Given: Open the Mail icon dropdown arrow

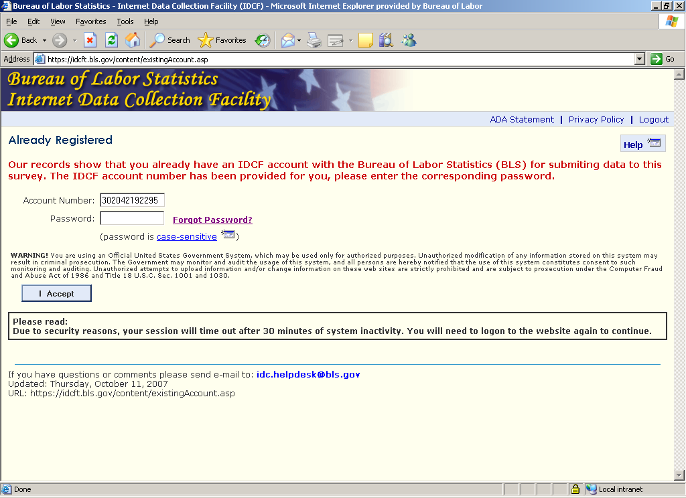Looking at the screenshot, I should pos(299,40).
